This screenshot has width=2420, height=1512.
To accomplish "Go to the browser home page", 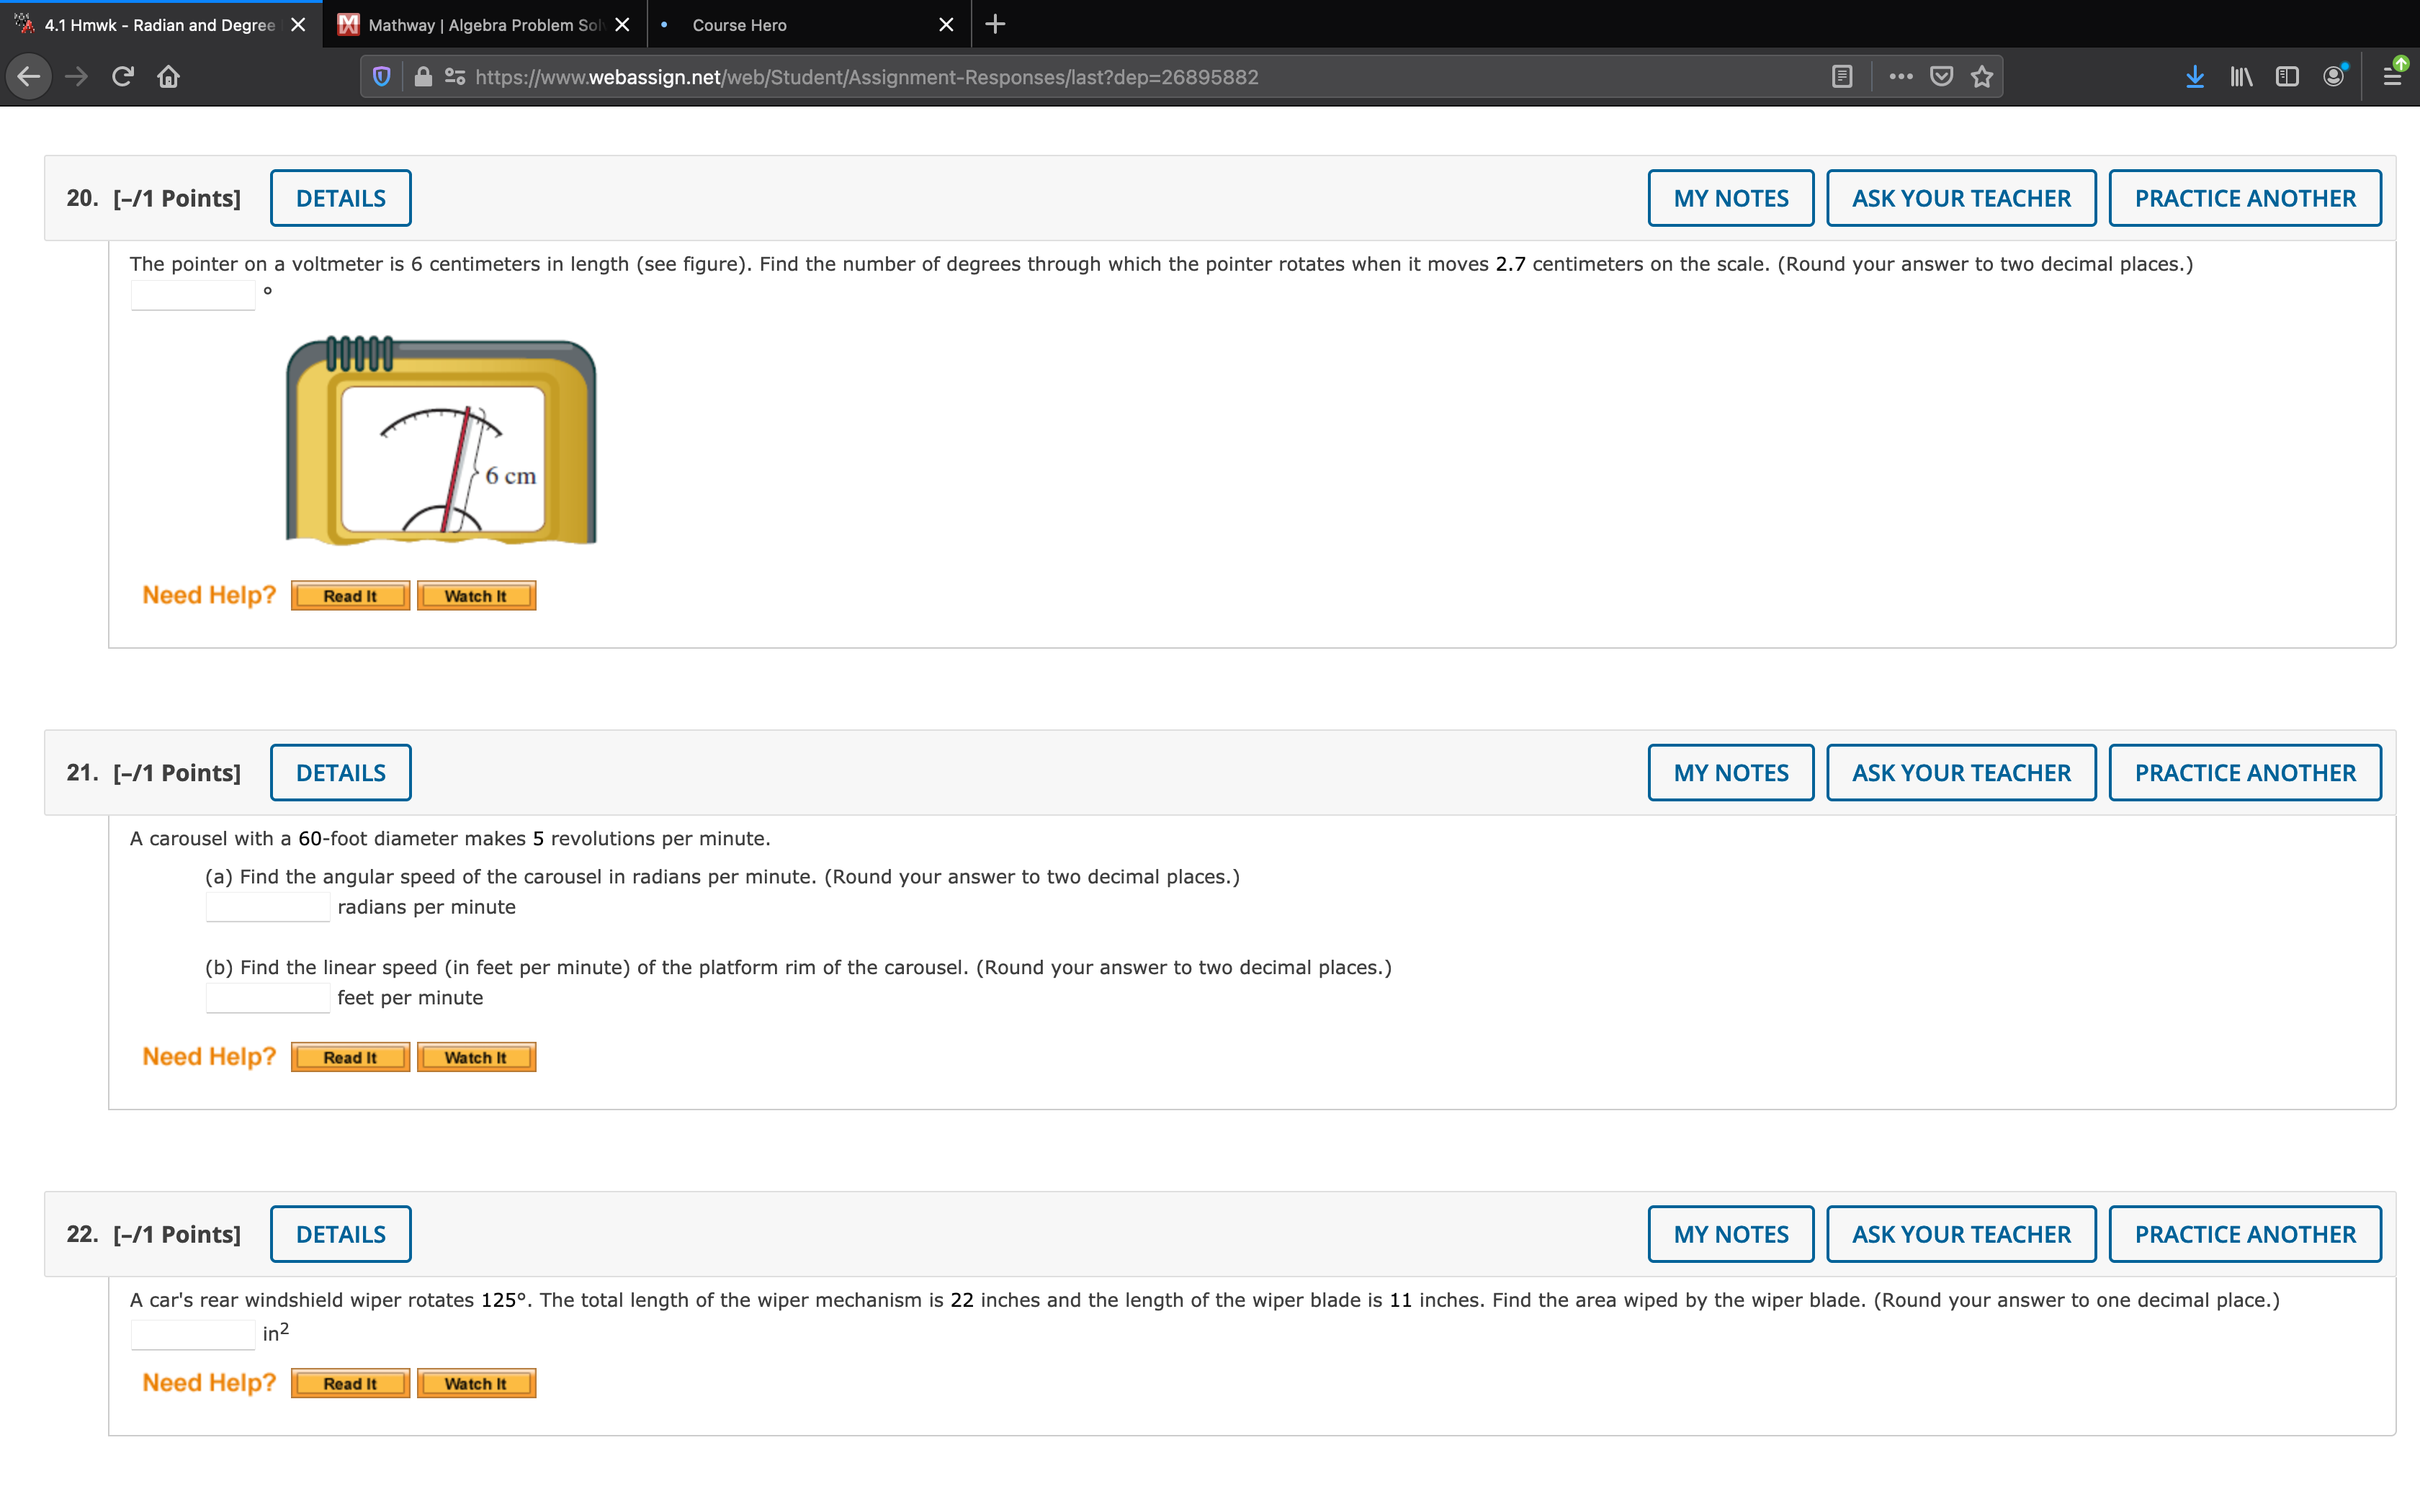I will tap(169, 77).
